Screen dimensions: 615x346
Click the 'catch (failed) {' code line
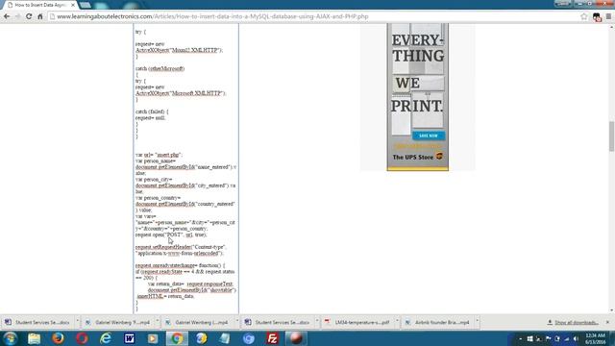(x=152, y=111)
